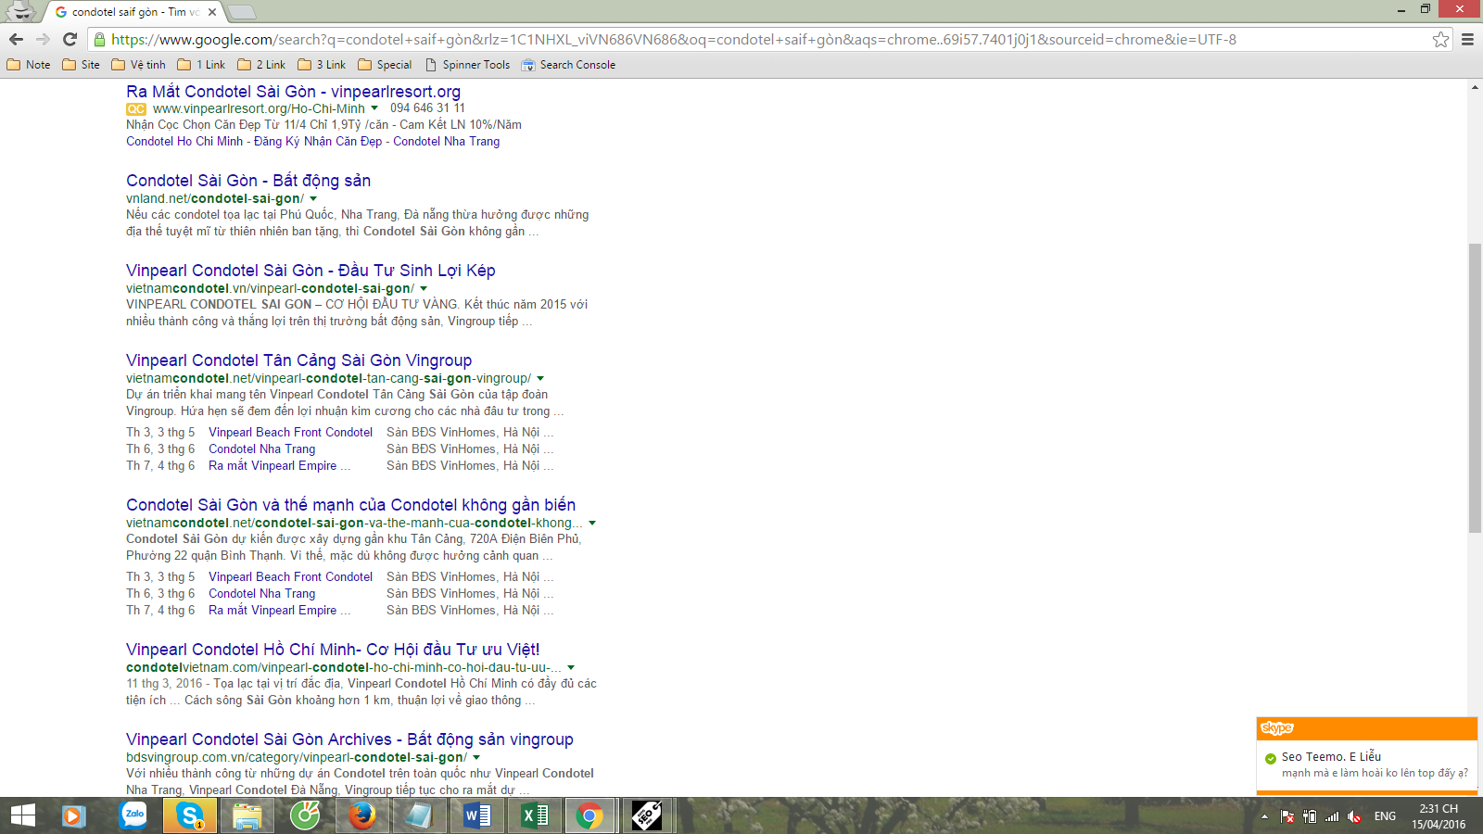Open 'Vinpearl Condotel Tân Cảng Sài Gòn Vingroup' result

[x=298, y=360]
